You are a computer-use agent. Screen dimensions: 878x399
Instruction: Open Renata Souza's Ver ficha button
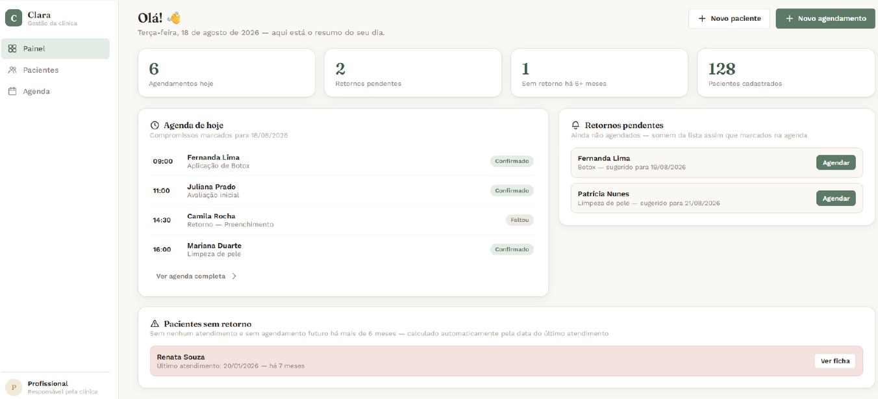coord(835,361)
